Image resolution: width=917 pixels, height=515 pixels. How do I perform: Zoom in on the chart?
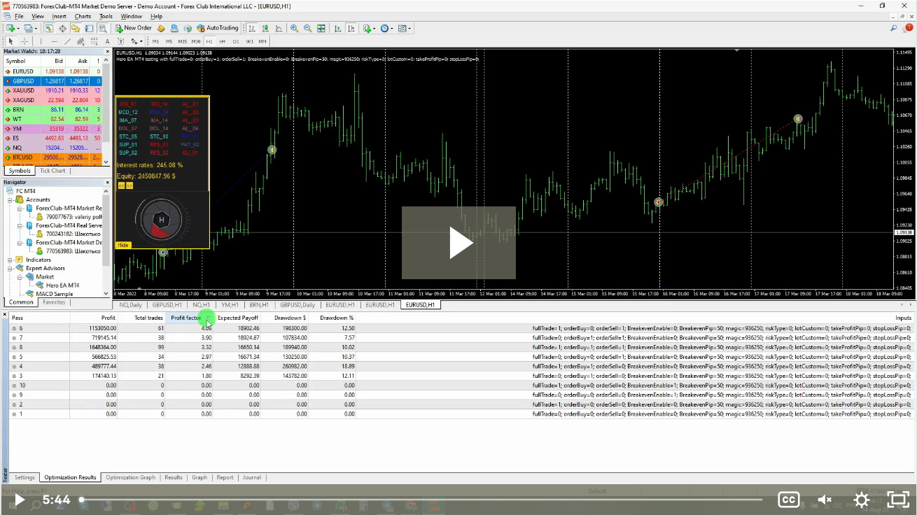click(294, 28)
